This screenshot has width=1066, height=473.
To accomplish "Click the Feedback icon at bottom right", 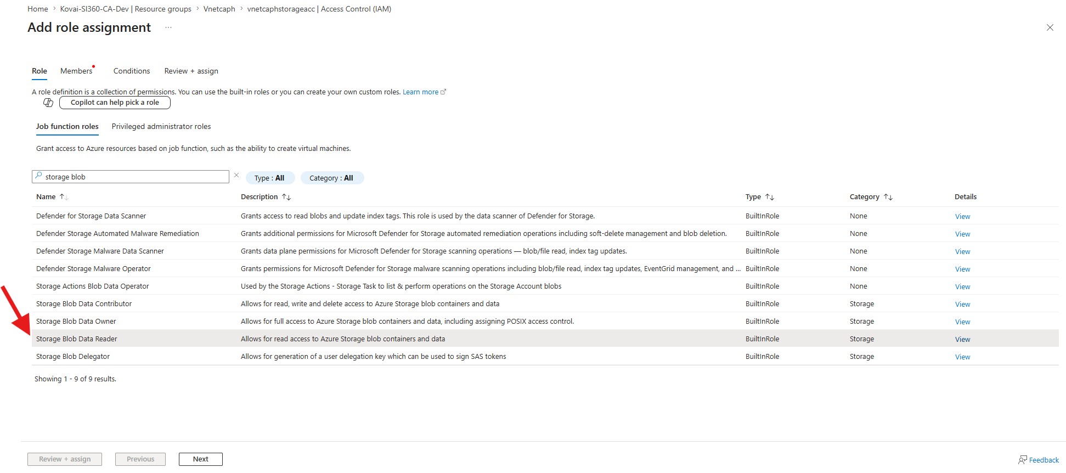I will 1023,460.
